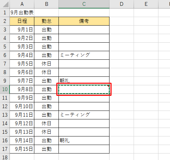Select the date cell 9月11日
The width and height of the screenshot is (170, 160).
point(22,115)
